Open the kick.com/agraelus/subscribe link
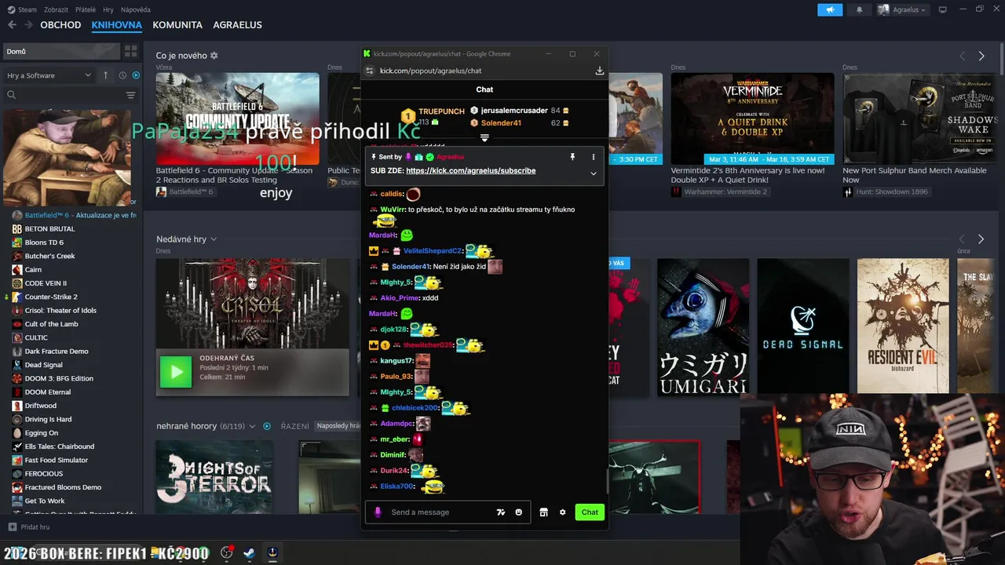The image size is (1005, 565). pos(470,170)
